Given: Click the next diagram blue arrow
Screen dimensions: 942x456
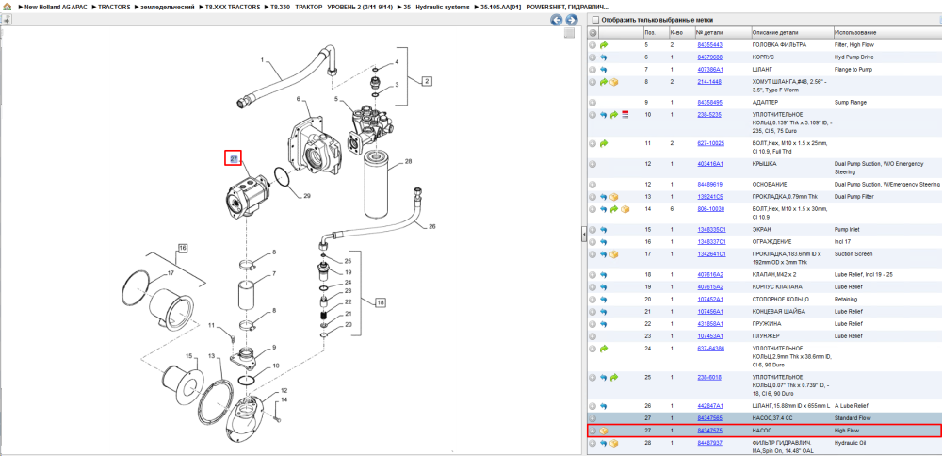Looking at the screenshot, I should pyautogui.click(x=572, y=20).
